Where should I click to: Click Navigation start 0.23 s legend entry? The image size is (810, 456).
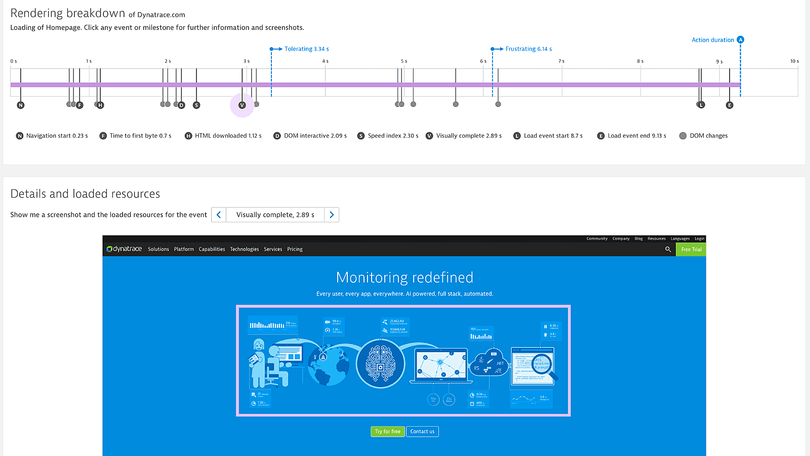(x=52, y=136)
